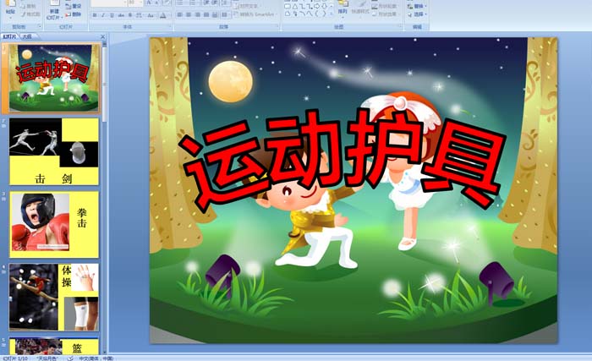Click the Reset slide (重设) button

74,7
